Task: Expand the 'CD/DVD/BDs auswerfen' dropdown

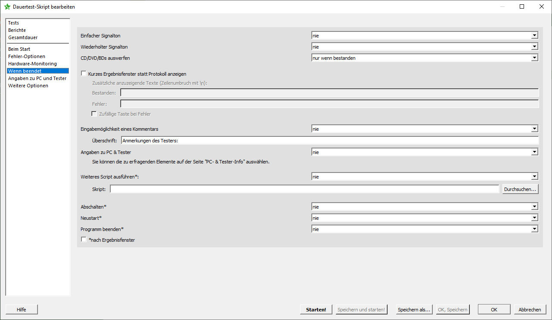Action: 425,58
